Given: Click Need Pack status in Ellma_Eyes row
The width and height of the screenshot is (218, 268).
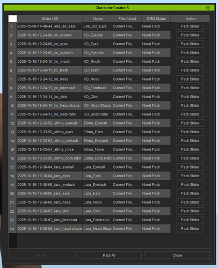Looking at the screenshot, I should point(156,132).
